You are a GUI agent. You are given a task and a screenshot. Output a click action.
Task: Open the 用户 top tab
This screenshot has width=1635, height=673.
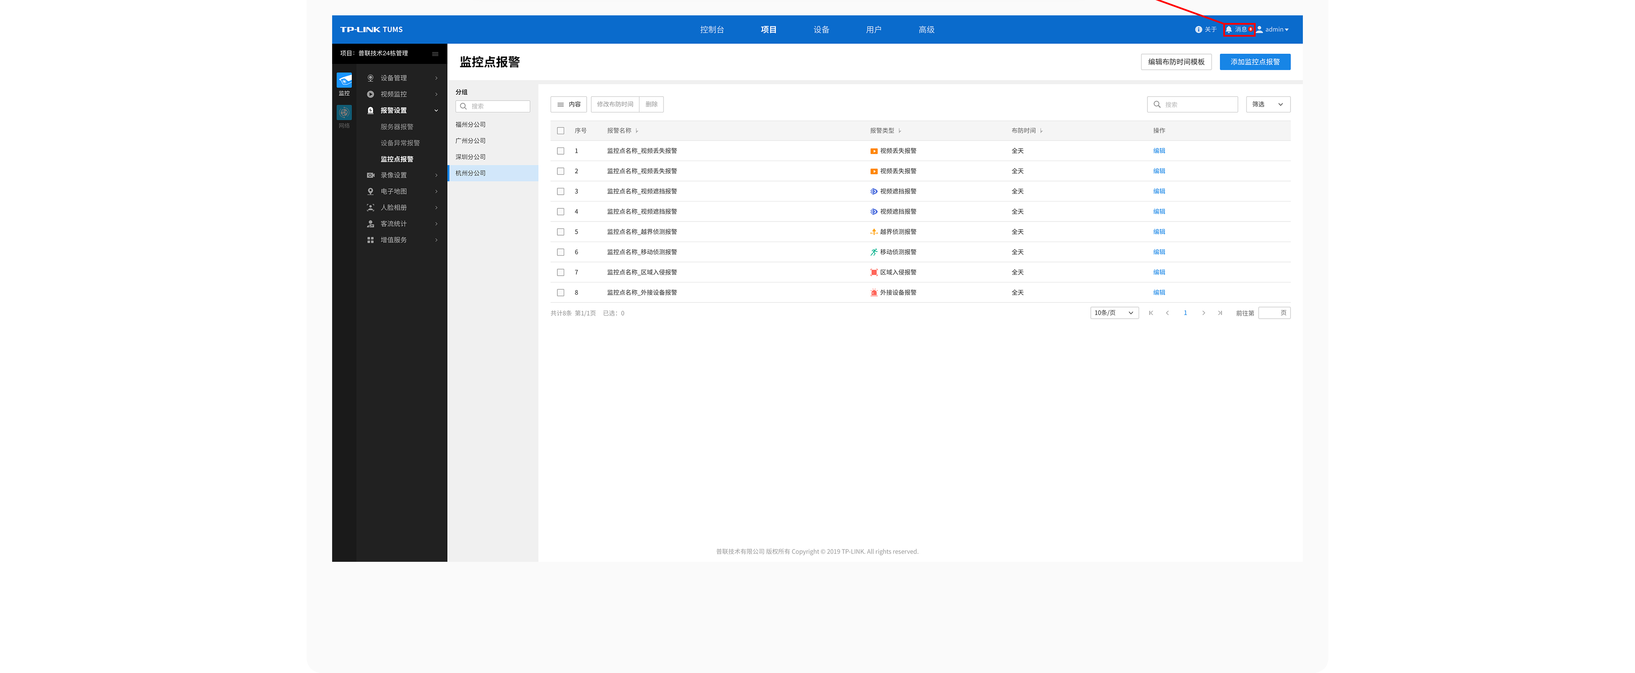873,30
